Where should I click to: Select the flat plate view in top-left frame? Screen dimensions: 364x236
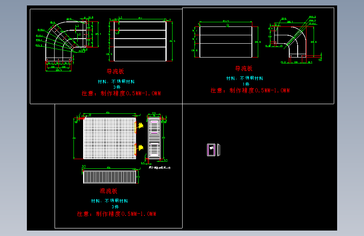pyautogui.click(x=141, y=41)
